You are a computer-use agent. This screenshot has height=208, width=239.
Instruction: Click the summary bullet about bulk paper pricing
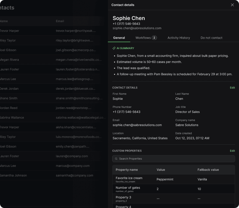(172, 56)
